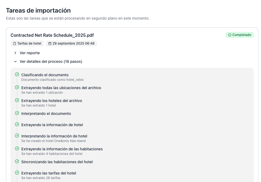This screenshot has width=261, height=182.
Task: Collapse Ver detalles del proceso section
Action: point(51,61)
